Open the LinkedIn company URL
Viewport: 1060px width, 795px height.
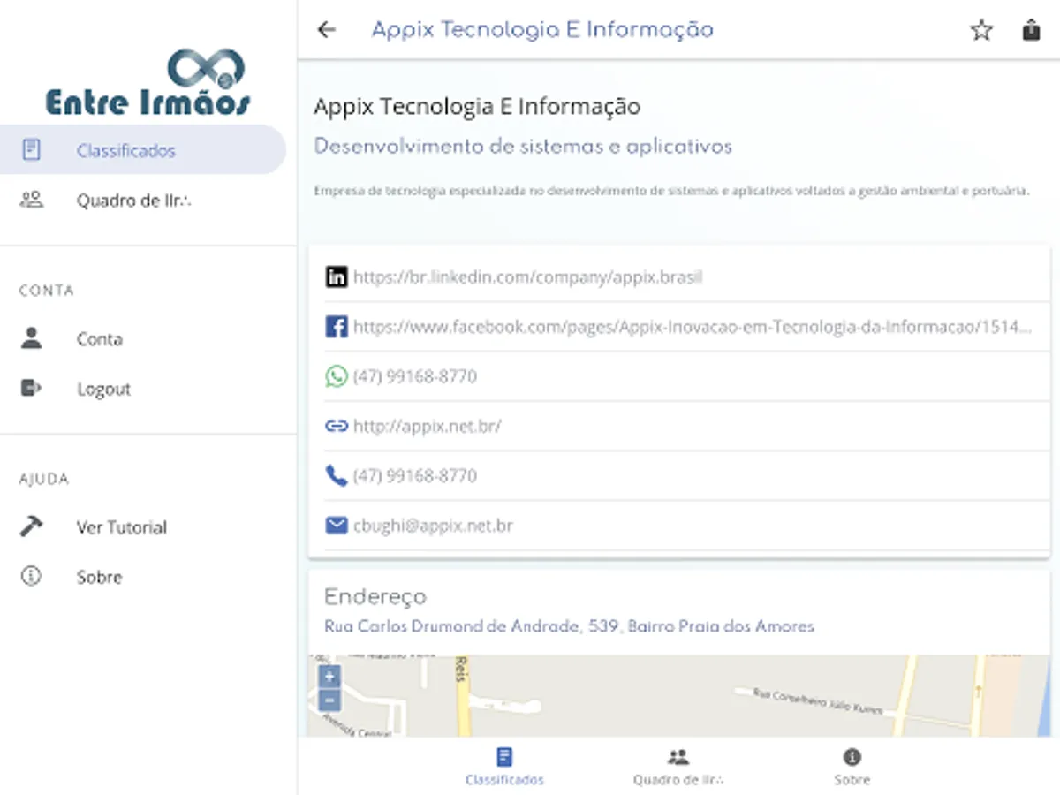coord(528,276)
